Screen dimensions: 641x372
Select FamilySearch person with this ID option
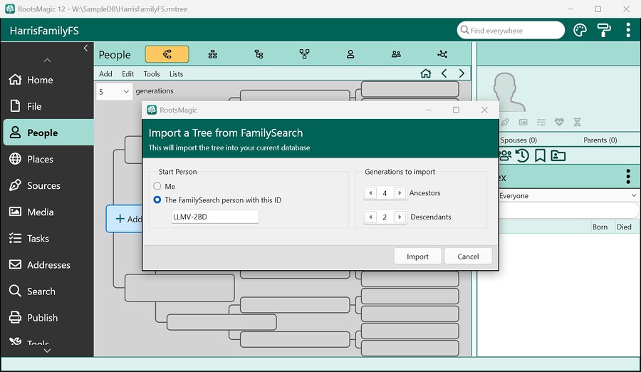click(157, 200)
